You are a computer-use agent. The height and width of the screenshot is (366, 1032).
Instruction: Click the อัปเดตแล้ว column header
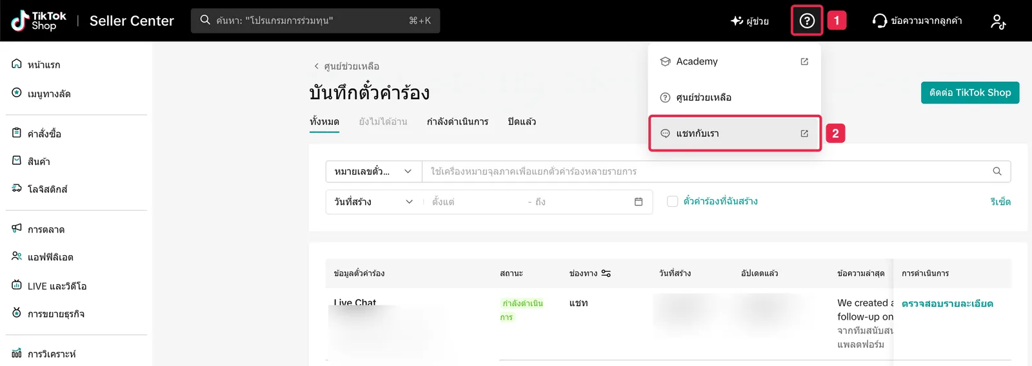pos(760,273)
